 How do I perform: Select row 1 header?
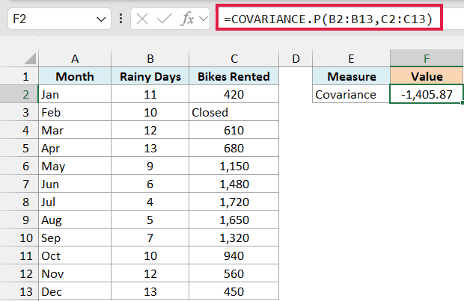click(19, 76)
